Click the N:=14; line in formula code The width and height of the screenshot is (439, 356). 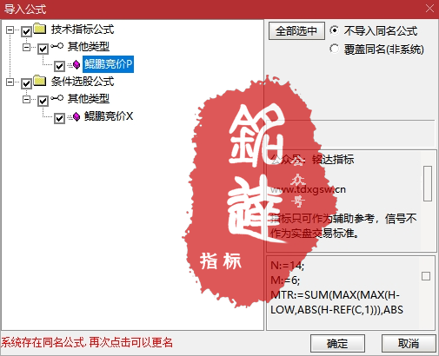click(287, 266)
